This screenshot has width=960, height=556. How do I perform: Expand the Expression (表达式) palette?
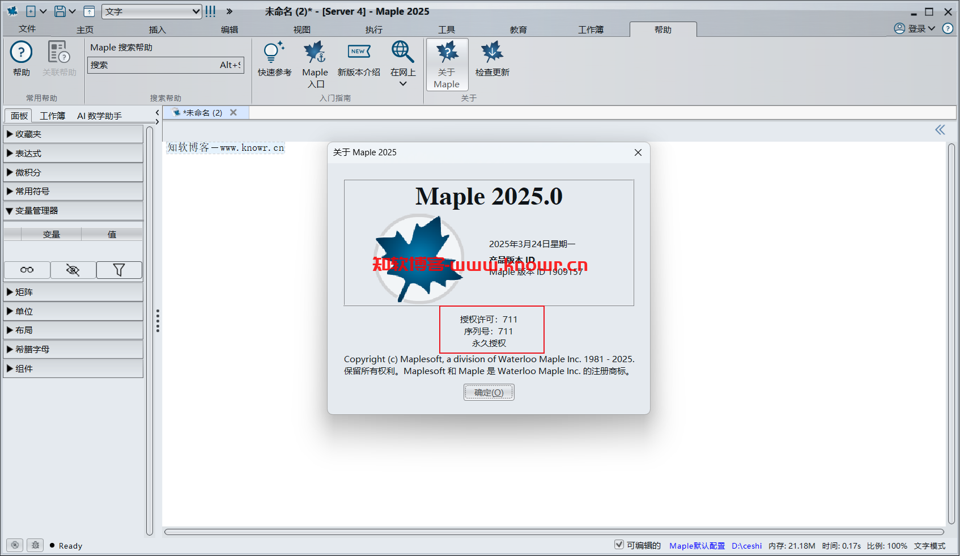[x=73, y=154]
